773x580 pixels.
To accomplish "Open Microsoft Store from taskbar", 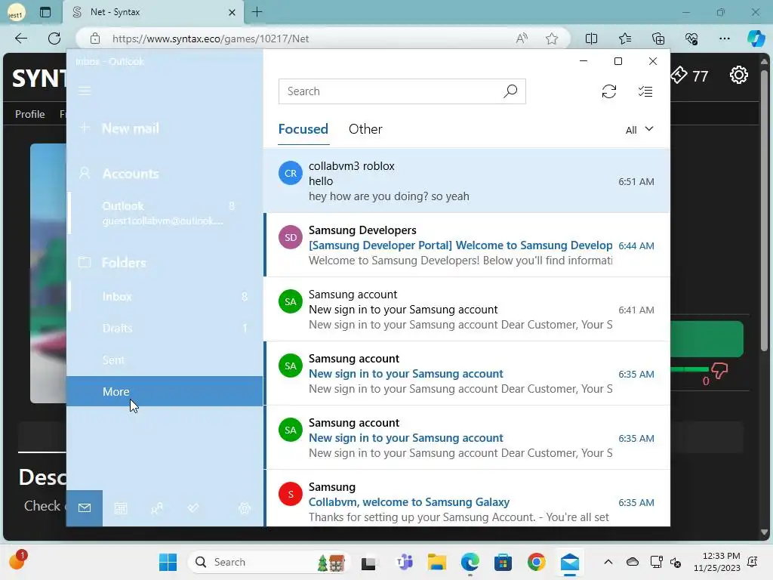I will pyautogui.click(x=503, y=562).
